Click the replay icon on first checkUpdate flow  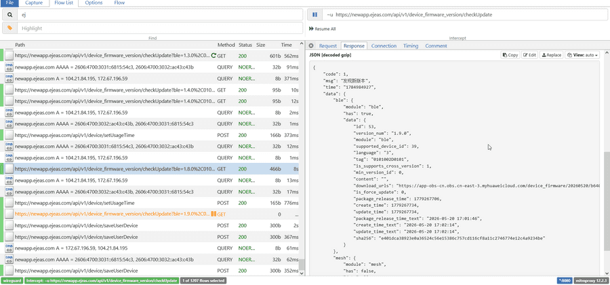213,56
